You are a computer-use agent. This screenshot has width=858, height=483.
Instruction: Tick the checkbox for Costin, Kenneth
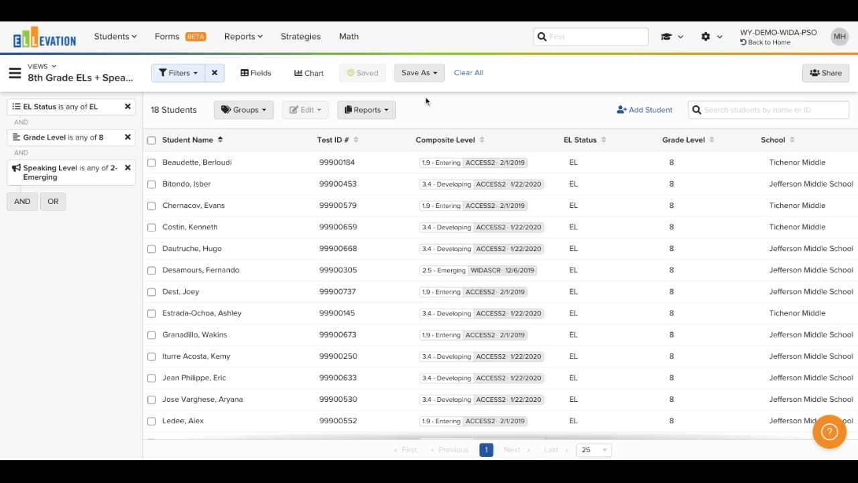151,227
